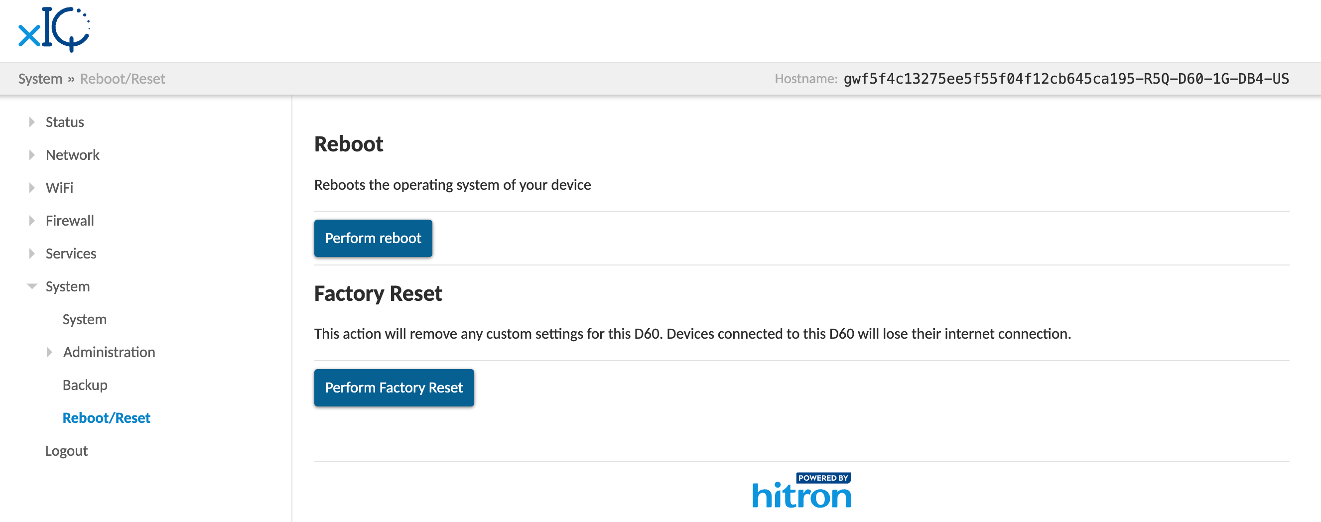Screen dimensions: 1321x522
Task: Log out via the Logout link
Action: pyautogui.click(x=67, y=451)
